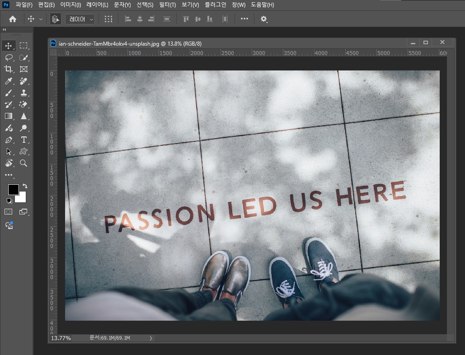Open the 레이어 auto-select dropdown
Screen dimensions: 465x355
click(80, 19)
